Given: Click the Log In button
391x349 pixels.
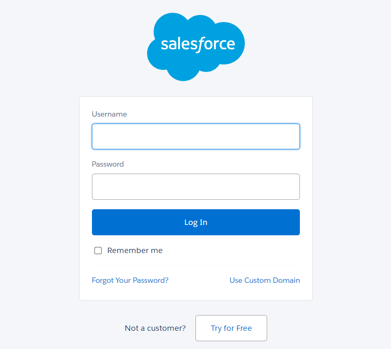Looking at the screenshot, I should click(x=195, y=222).
